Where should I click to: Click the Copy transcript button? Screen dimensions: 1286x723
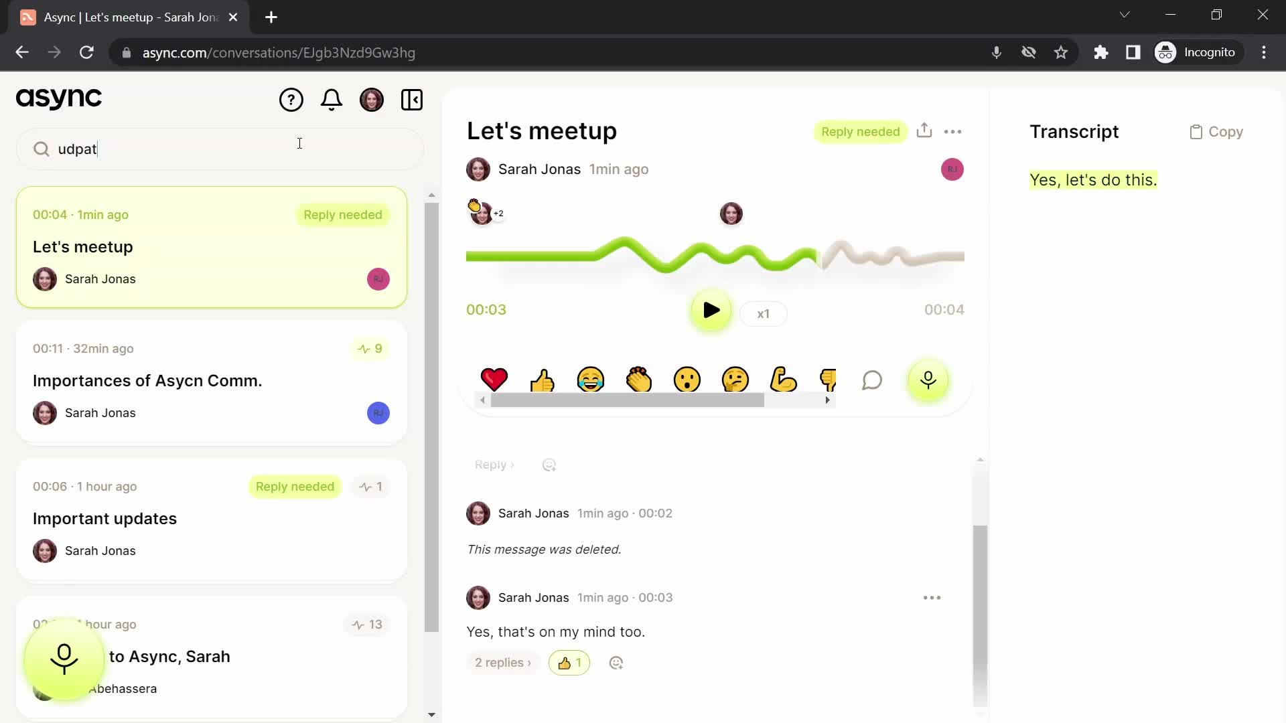click(x=1220, y=131)
